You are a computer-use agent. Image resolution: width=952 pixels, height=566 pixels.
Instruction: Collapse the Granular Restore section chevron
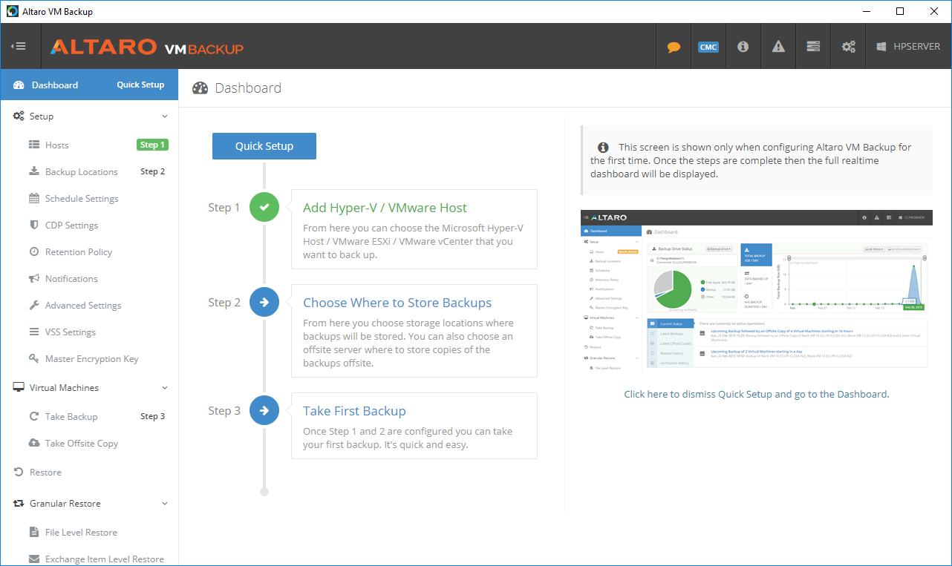coord(165,504)
